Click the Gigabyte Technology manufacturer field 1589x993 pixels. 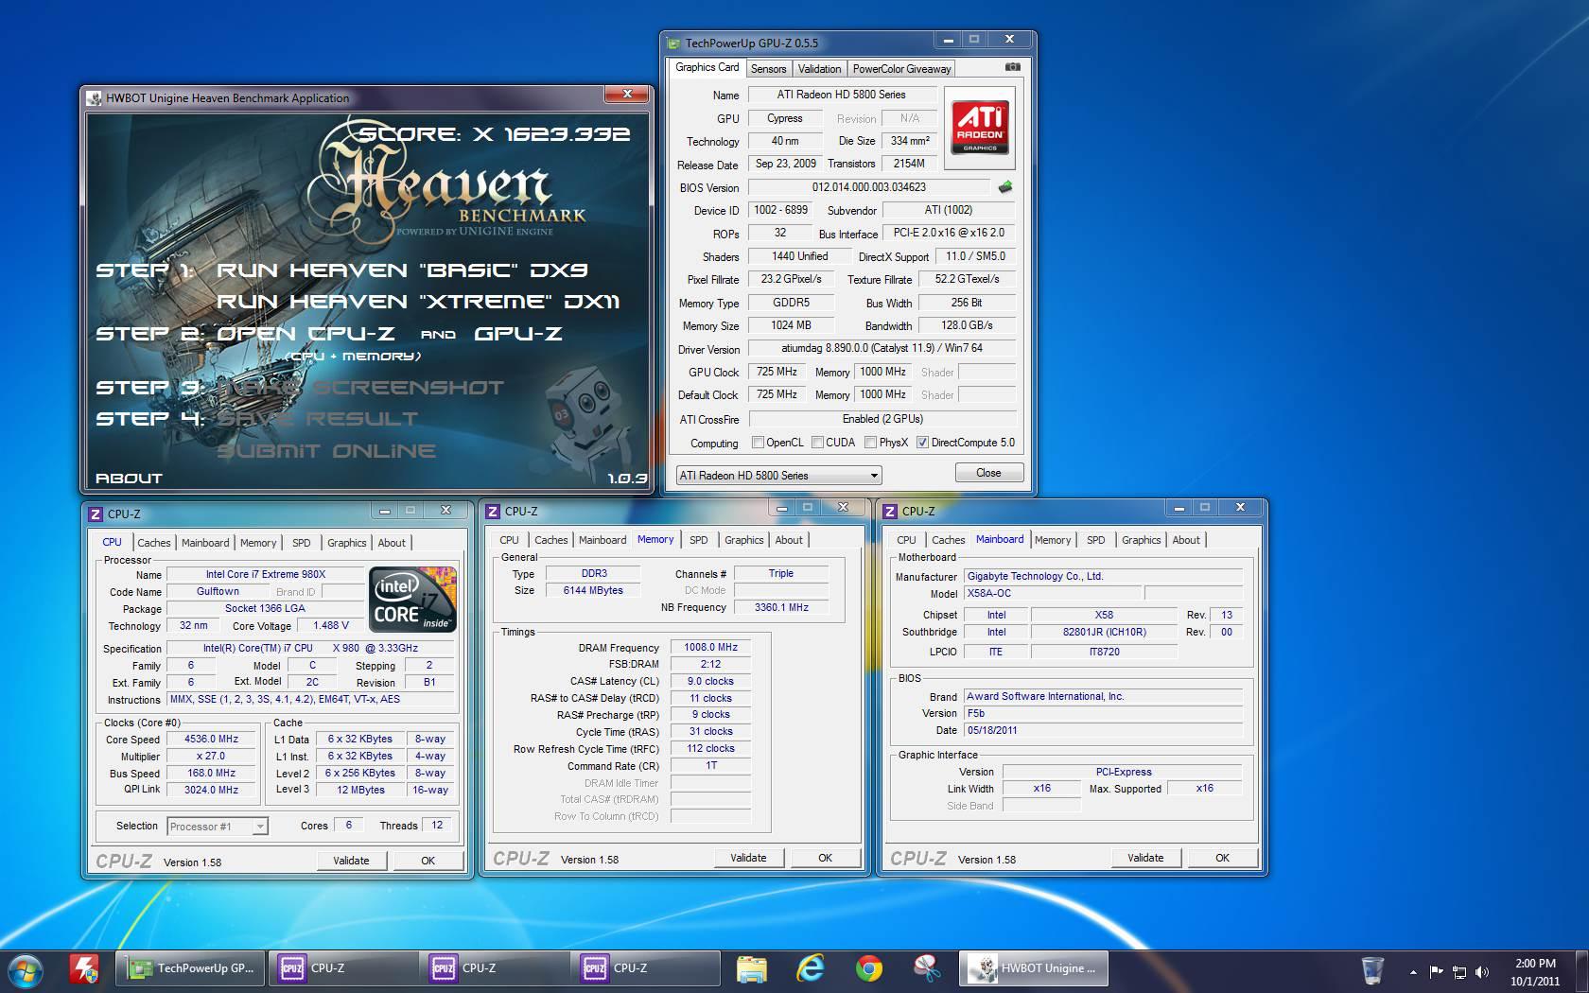coord(1103,576)
